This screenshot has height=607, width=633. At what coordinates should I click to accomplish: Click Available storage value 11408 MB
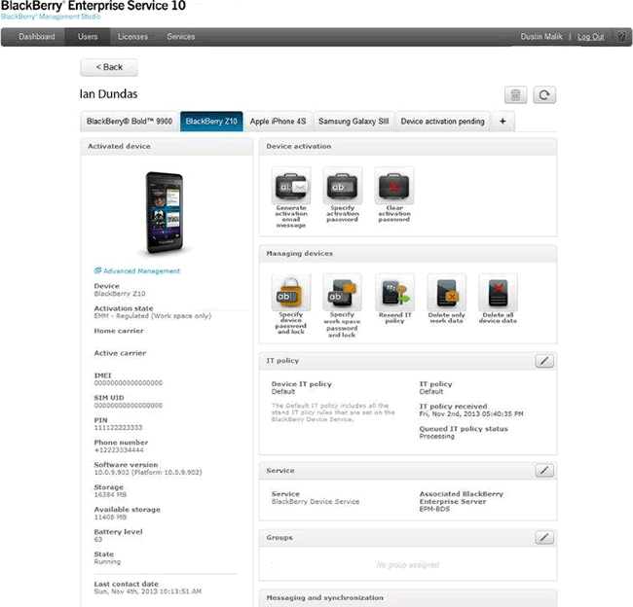(110, 518)
